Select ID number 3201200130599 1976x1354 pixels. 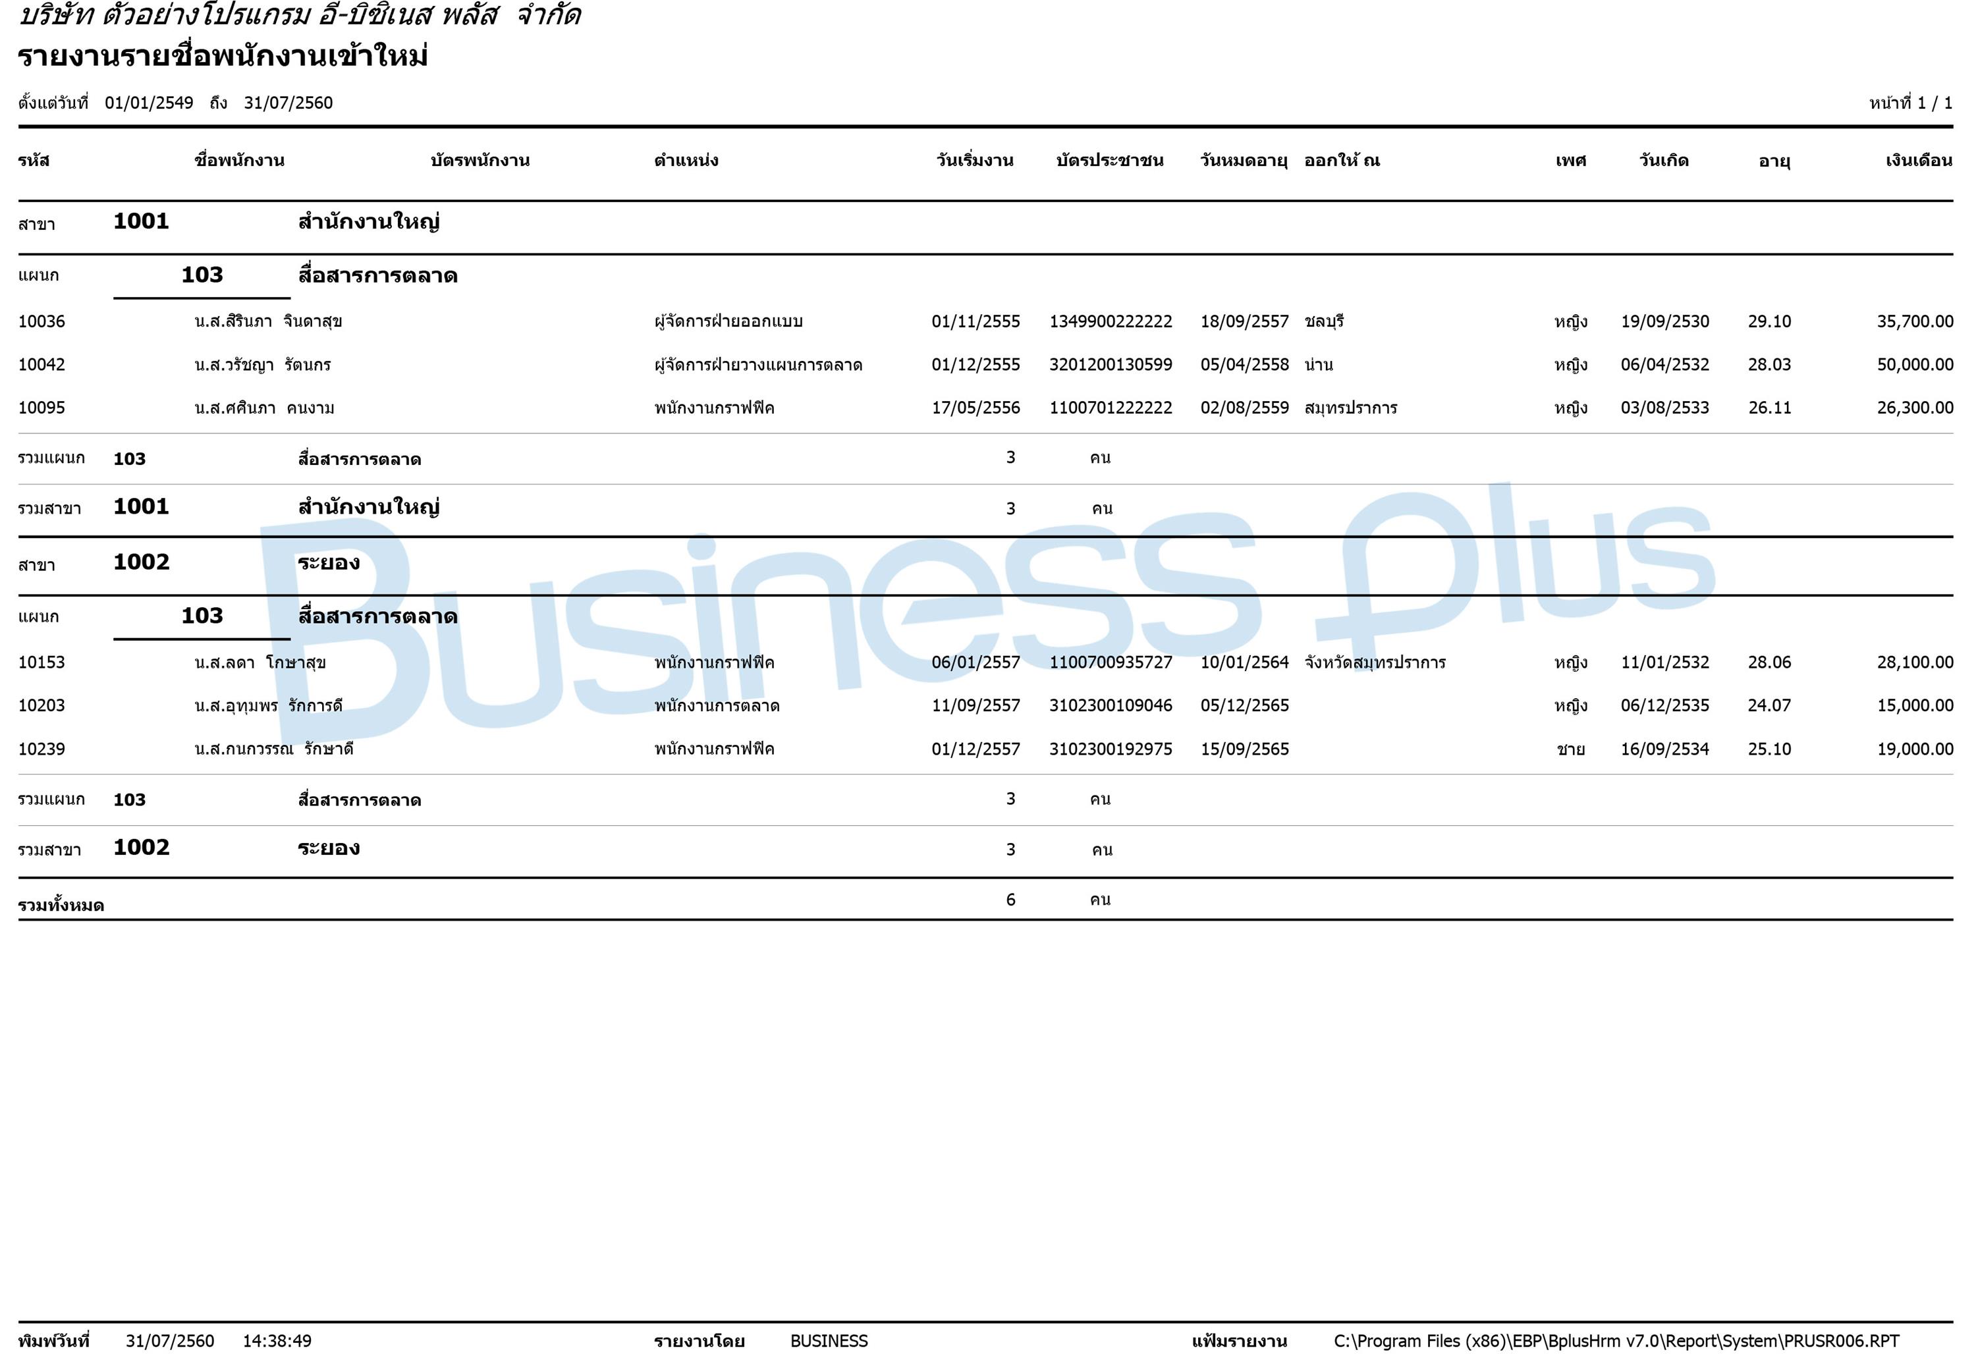[x=1111, y=365]
